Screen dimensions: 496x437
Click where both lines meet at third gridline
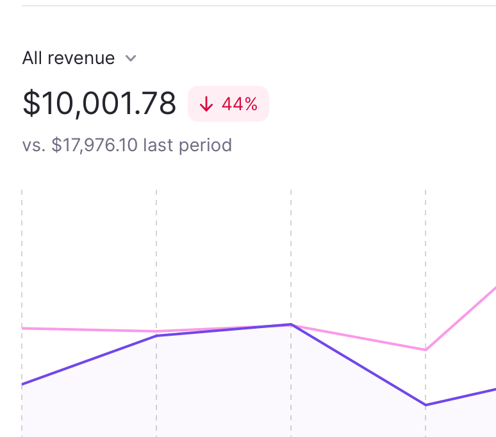tap(291, 324)
